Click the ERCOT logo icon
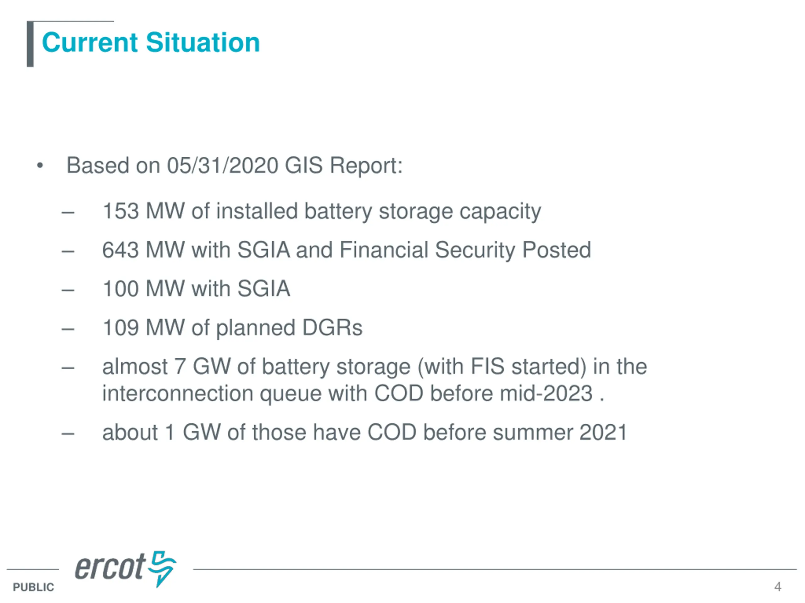Viewport: 805px width, 603px height. pyautogui.click(x=125, y=568)
